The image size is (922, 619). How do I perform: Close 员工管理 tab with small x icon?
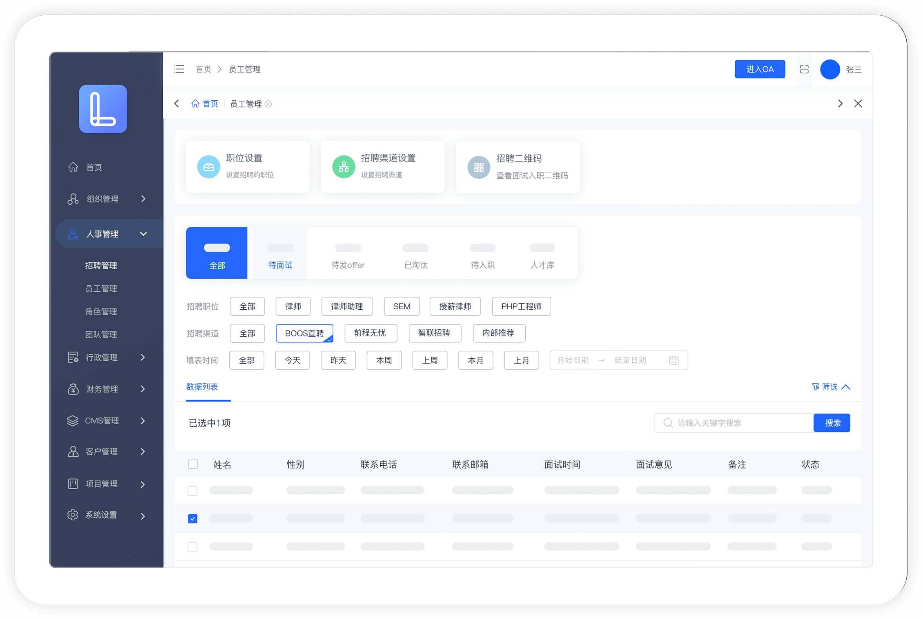tap(269, 104)
